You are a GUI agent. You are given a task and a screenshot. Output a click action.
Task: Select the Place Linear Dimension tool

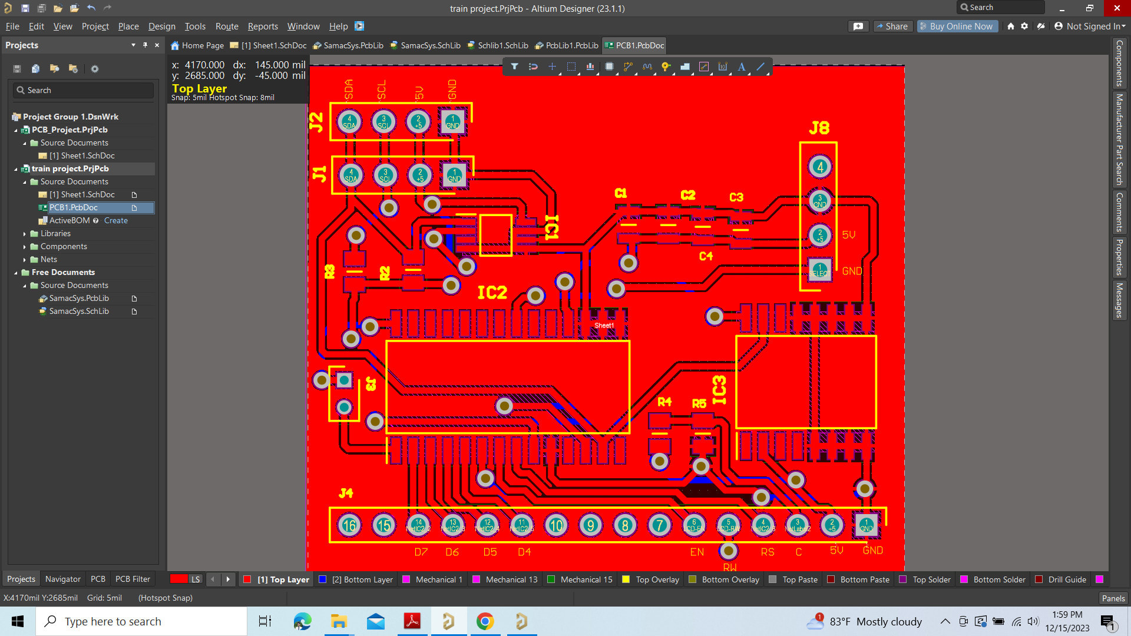[x=723, y=67]
